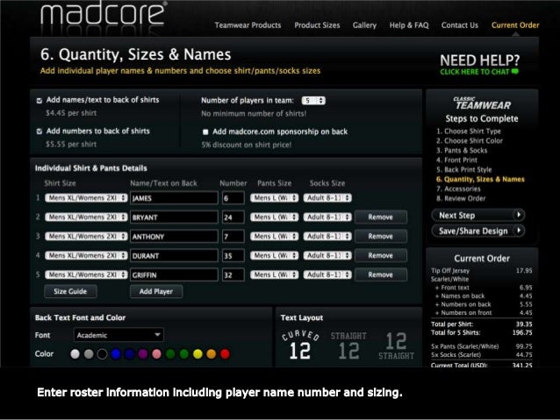Click the Next Step arrow icon
The image size is (560, 420).
pyautogui.click(x=518, y=215)
